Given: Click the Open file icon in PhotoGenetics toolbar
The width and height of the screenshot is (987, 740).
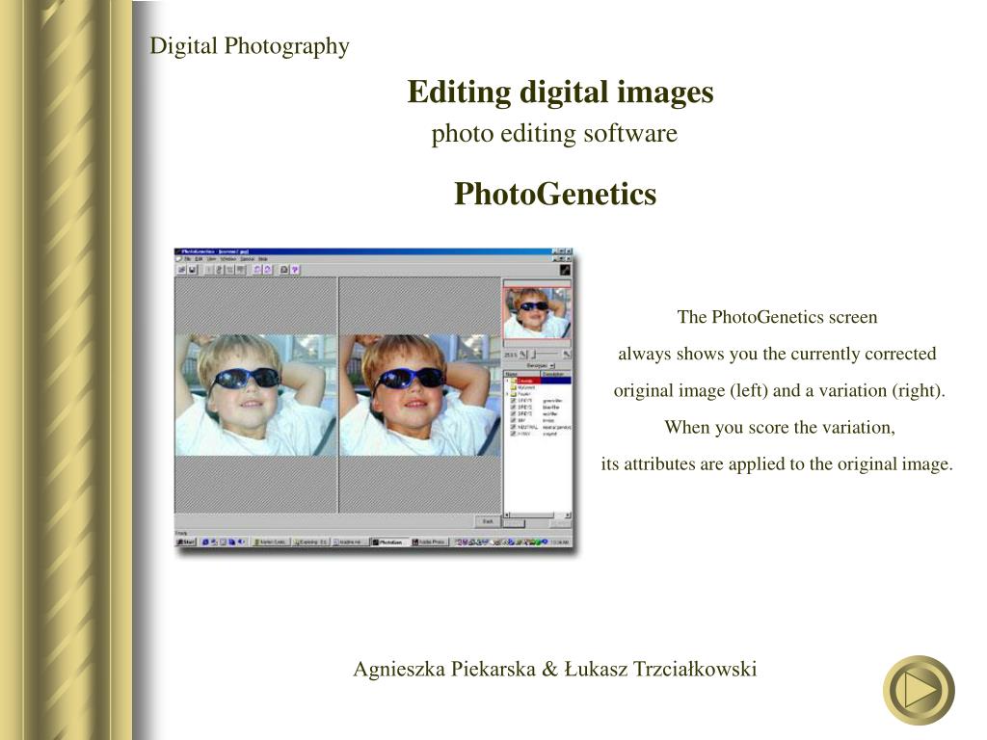Looking at the screenshot, I should (x=181, y=270).
